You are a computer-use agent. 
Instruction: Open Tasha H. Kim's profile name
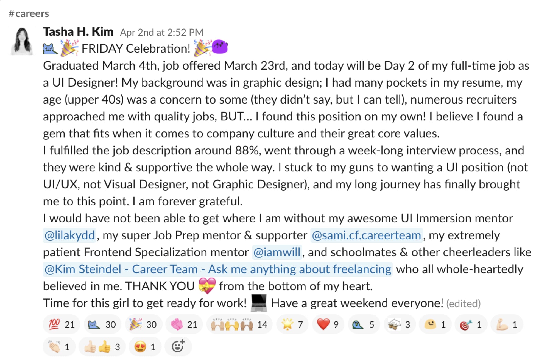point(78,32)
